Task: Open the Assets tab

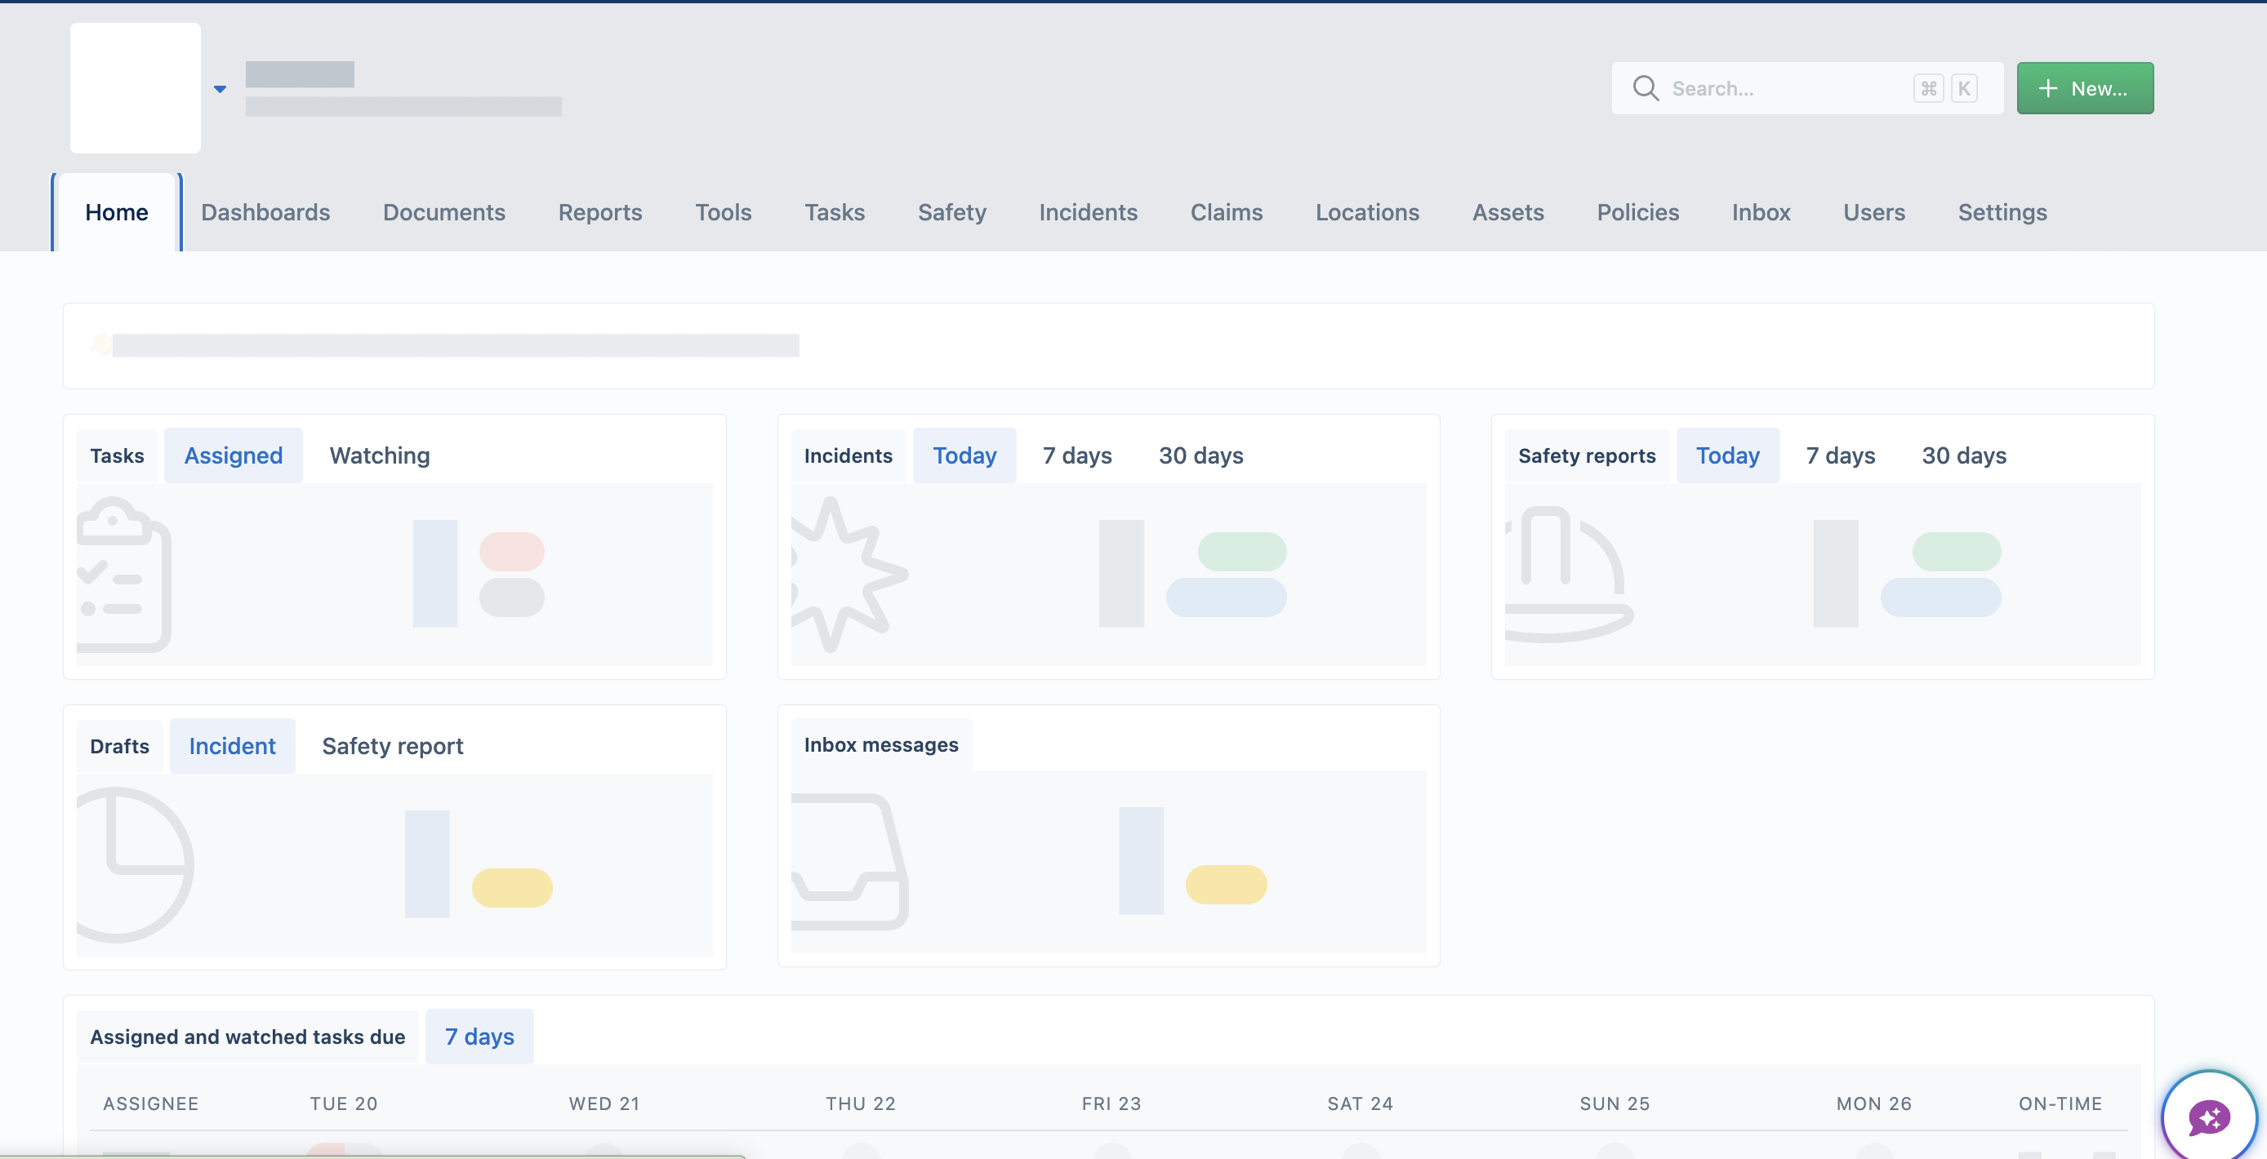Action: pyautogui.click(x=1508, y=212)
